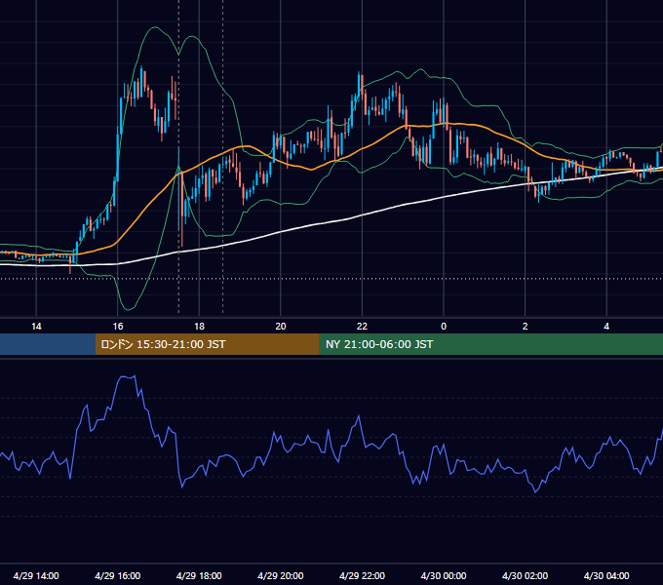The image size is (663, 585).
Task: Click the 4/29 22:00 time label
Action: (362, 575)
